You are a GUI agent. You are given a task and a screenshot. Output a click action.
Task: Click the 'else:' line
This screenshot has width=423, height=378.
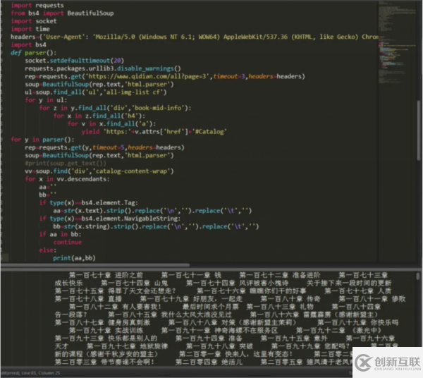click(48, 250)
